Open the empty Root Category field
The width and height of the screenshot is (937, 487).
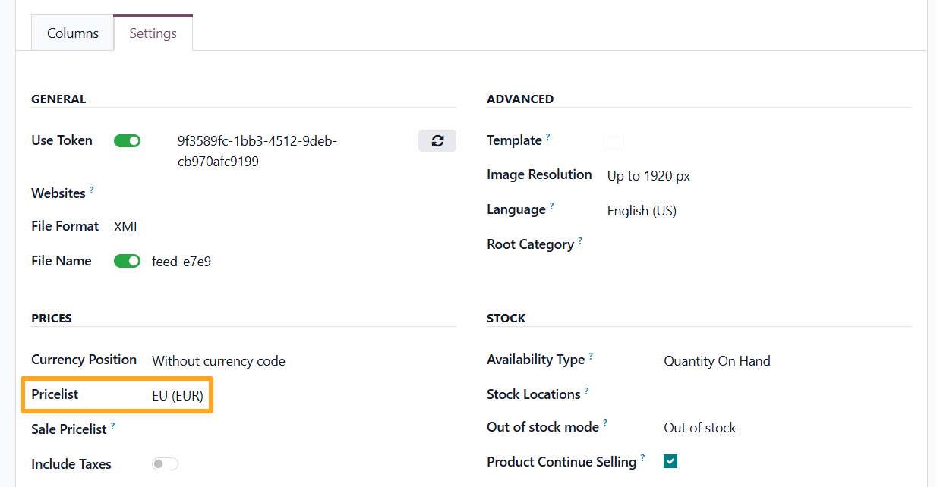point(759,244)
